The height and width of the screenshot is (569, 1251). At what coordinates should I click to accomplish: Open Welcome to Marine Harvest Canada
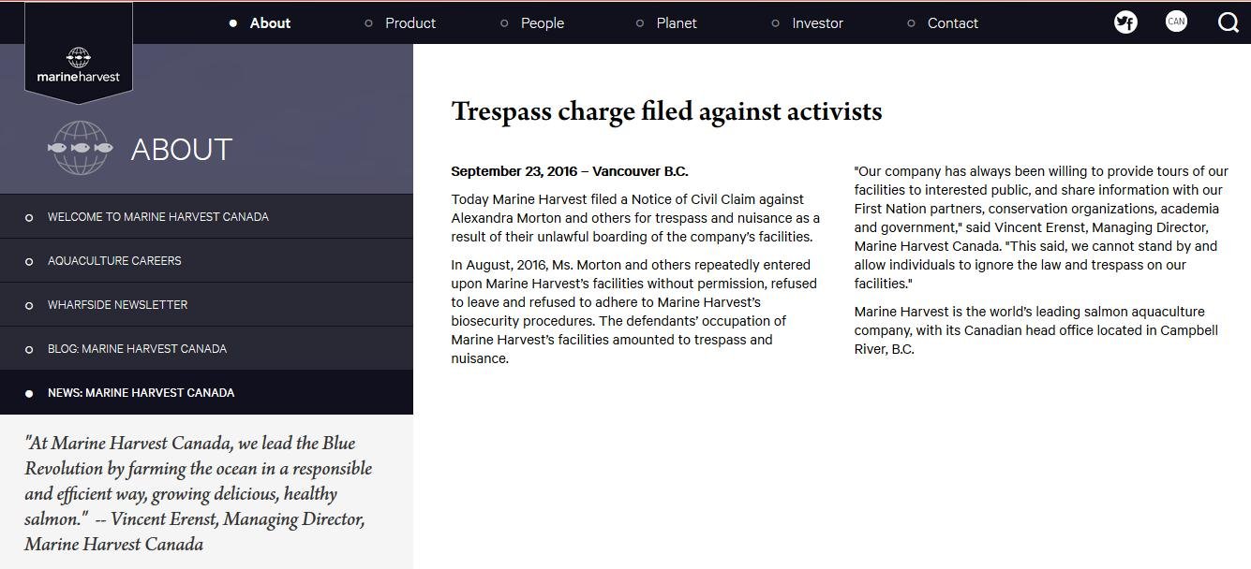[x=157, y=217]
